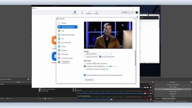
Task: Click Режим студии in OBS
Action: click(x=173, y=91)
